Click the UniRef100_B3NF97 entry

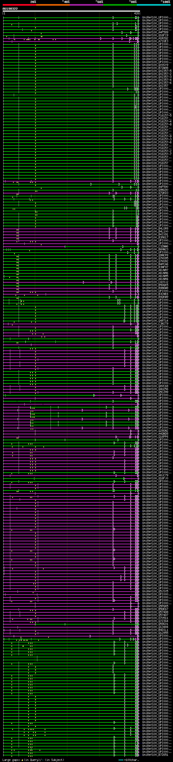[155, 267]
